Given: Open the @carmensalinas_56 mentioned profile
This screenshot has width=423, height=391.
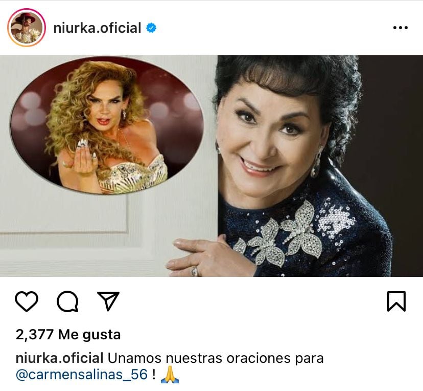Looking at the screenshot, I should point(82,375).
